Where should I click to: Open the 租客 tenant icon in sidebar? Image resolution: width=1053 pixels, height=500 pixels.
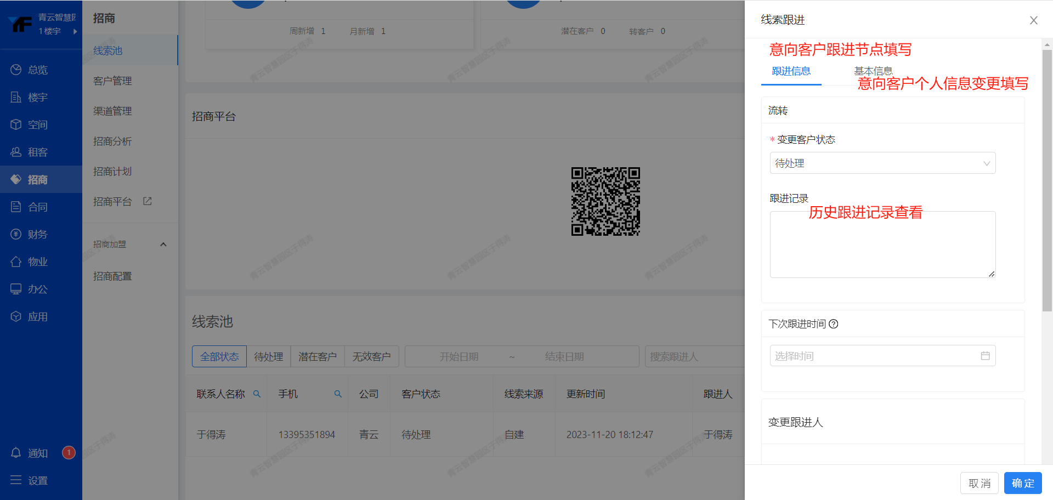click(16, 152)
